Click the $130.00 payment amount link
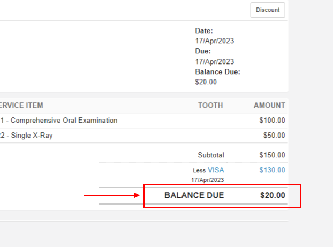 click(x=272, y=170)
